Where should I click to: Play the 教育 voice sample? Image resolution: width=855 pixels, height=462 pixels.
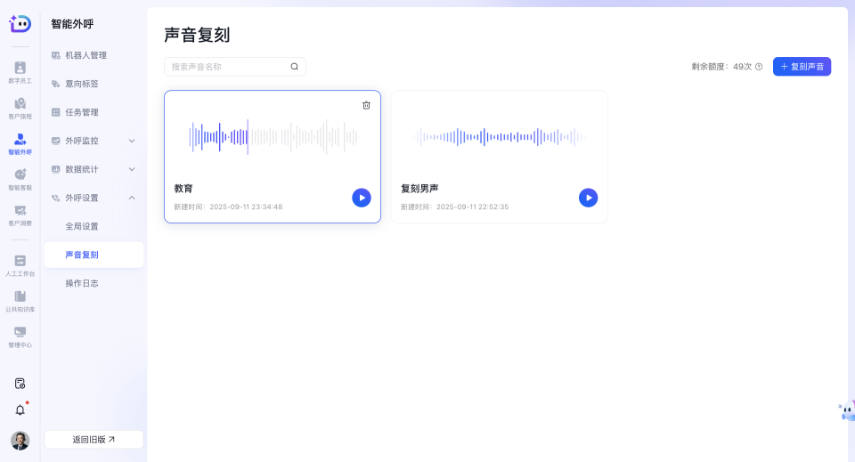coord(361,198)
